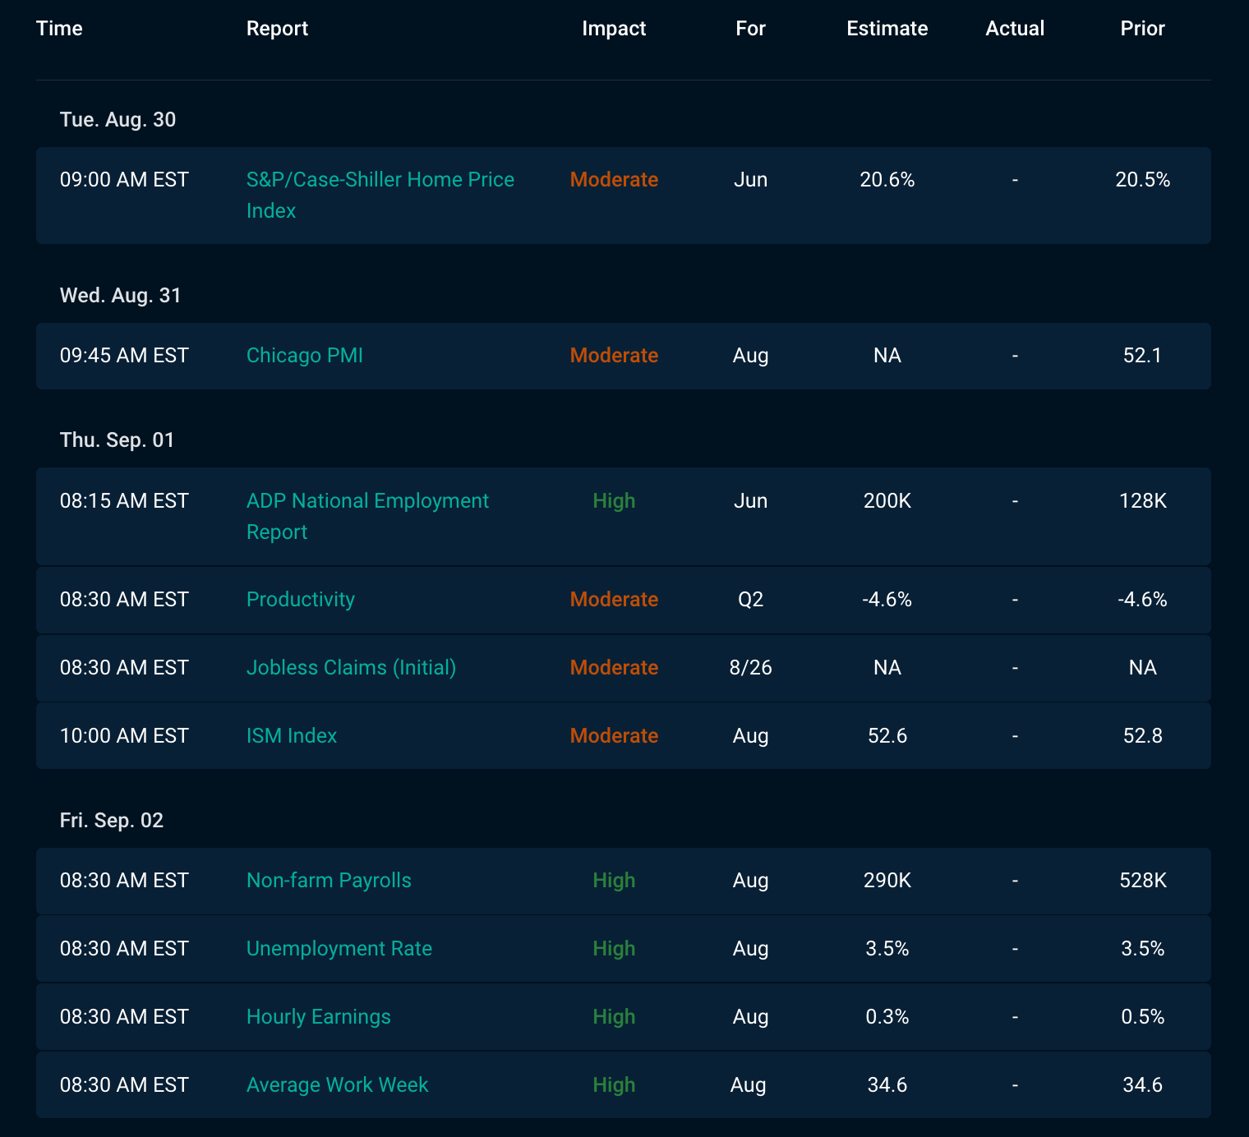This screenshot has height=1137, width=1249.
Task: Click High impact label for Non-farm Payrolls
Action: tap(614, 881)
